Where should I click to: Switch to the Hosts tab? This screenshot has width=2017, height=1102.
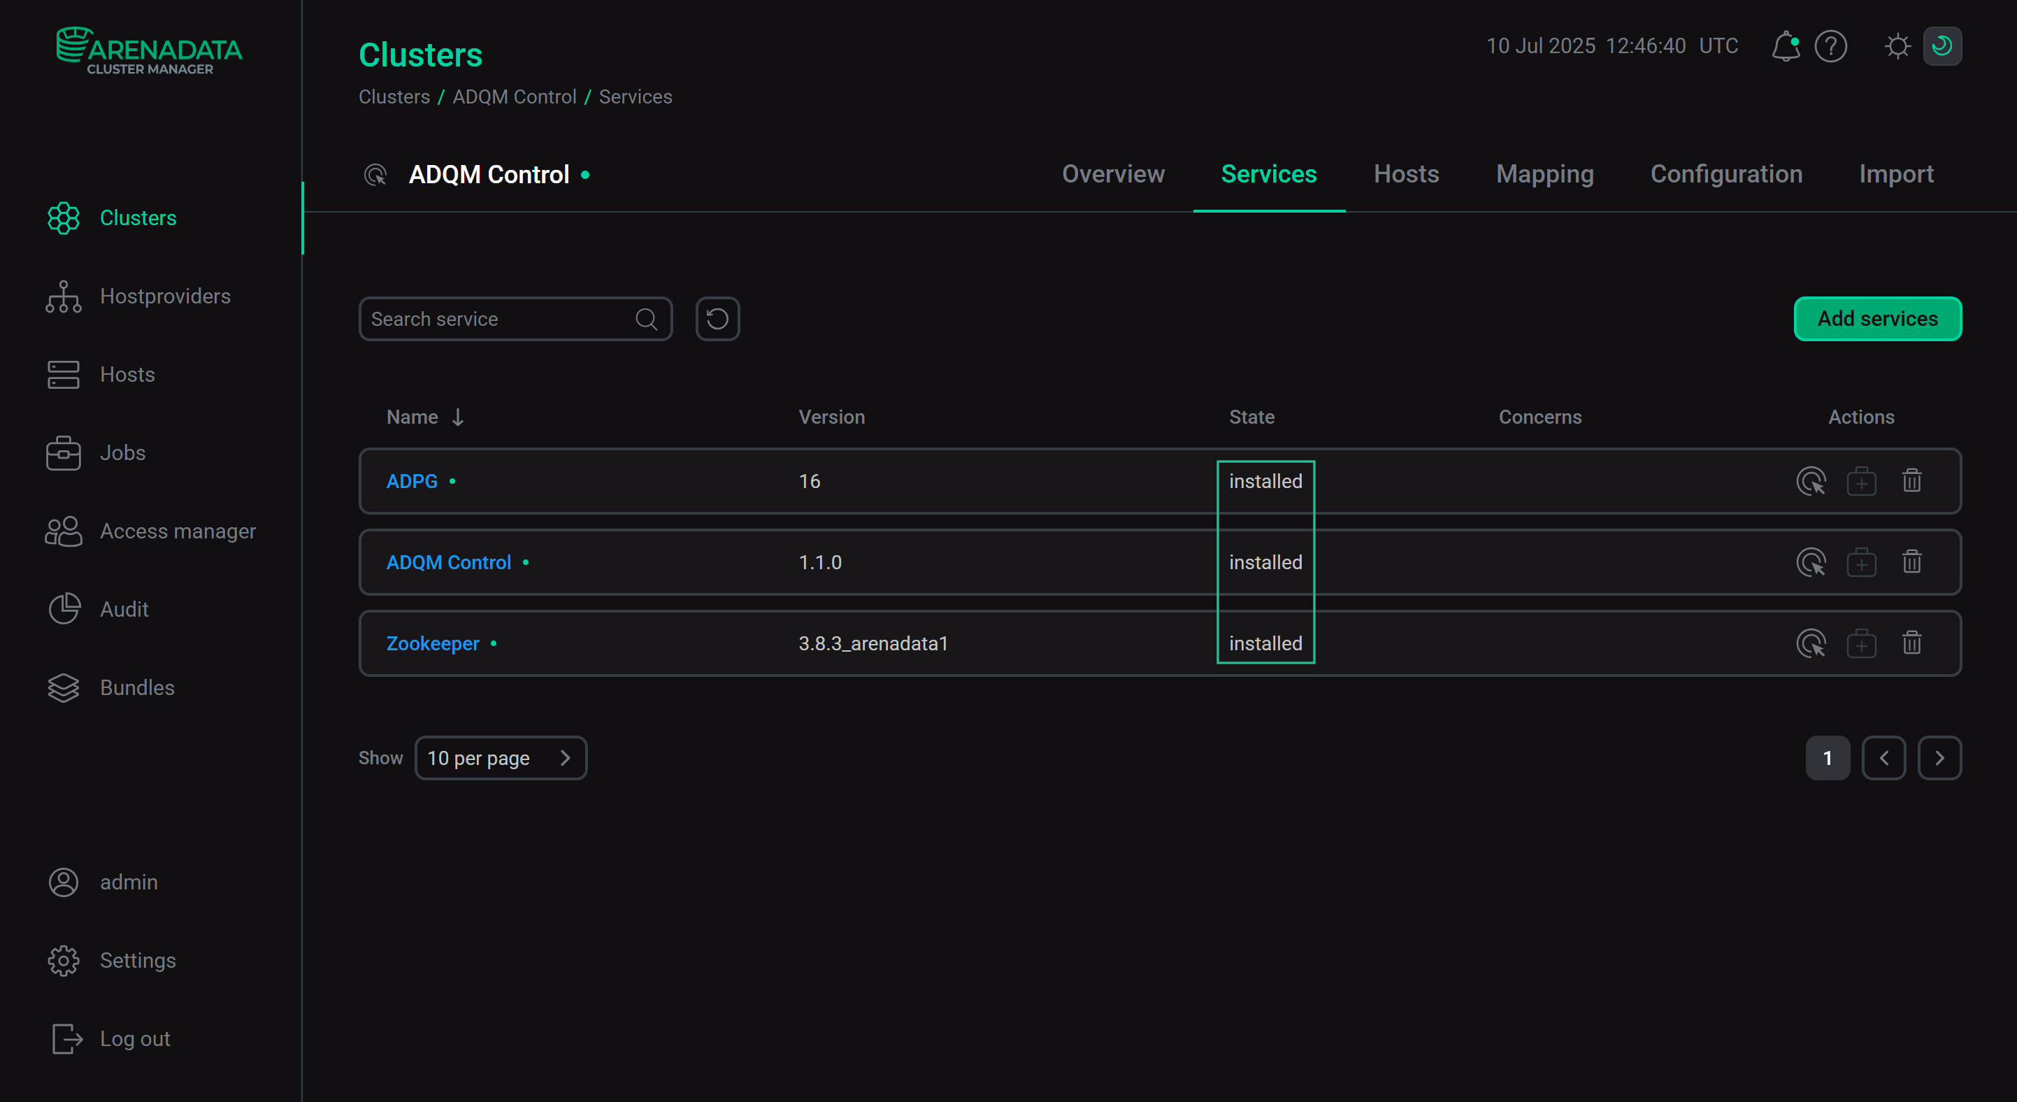(x=1405, y=174)
